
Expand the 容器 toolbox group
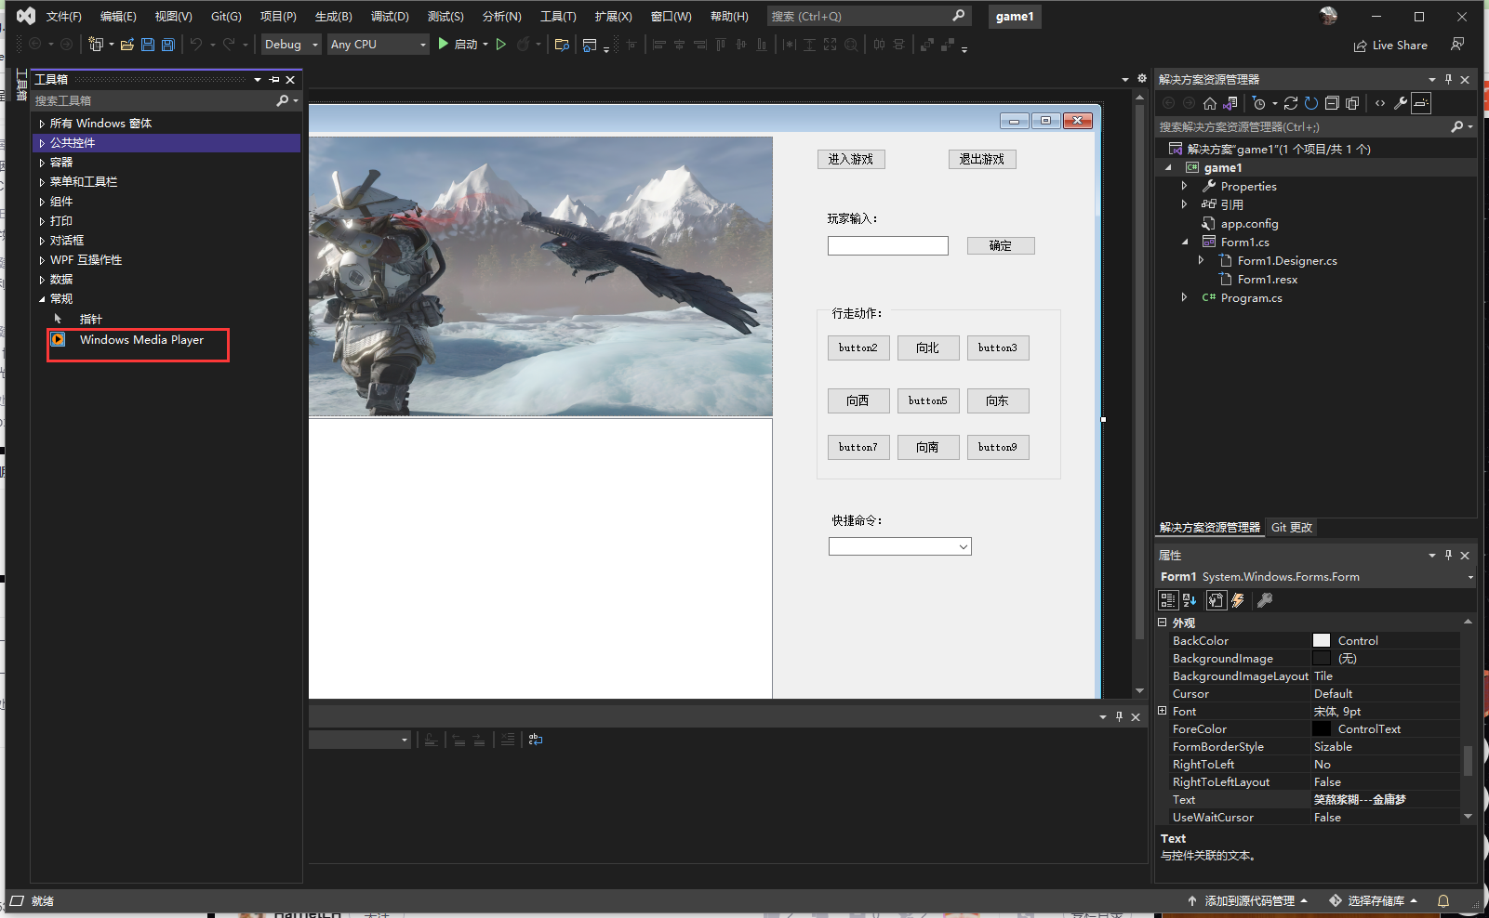pyautogui.click(x=42, y=163)
